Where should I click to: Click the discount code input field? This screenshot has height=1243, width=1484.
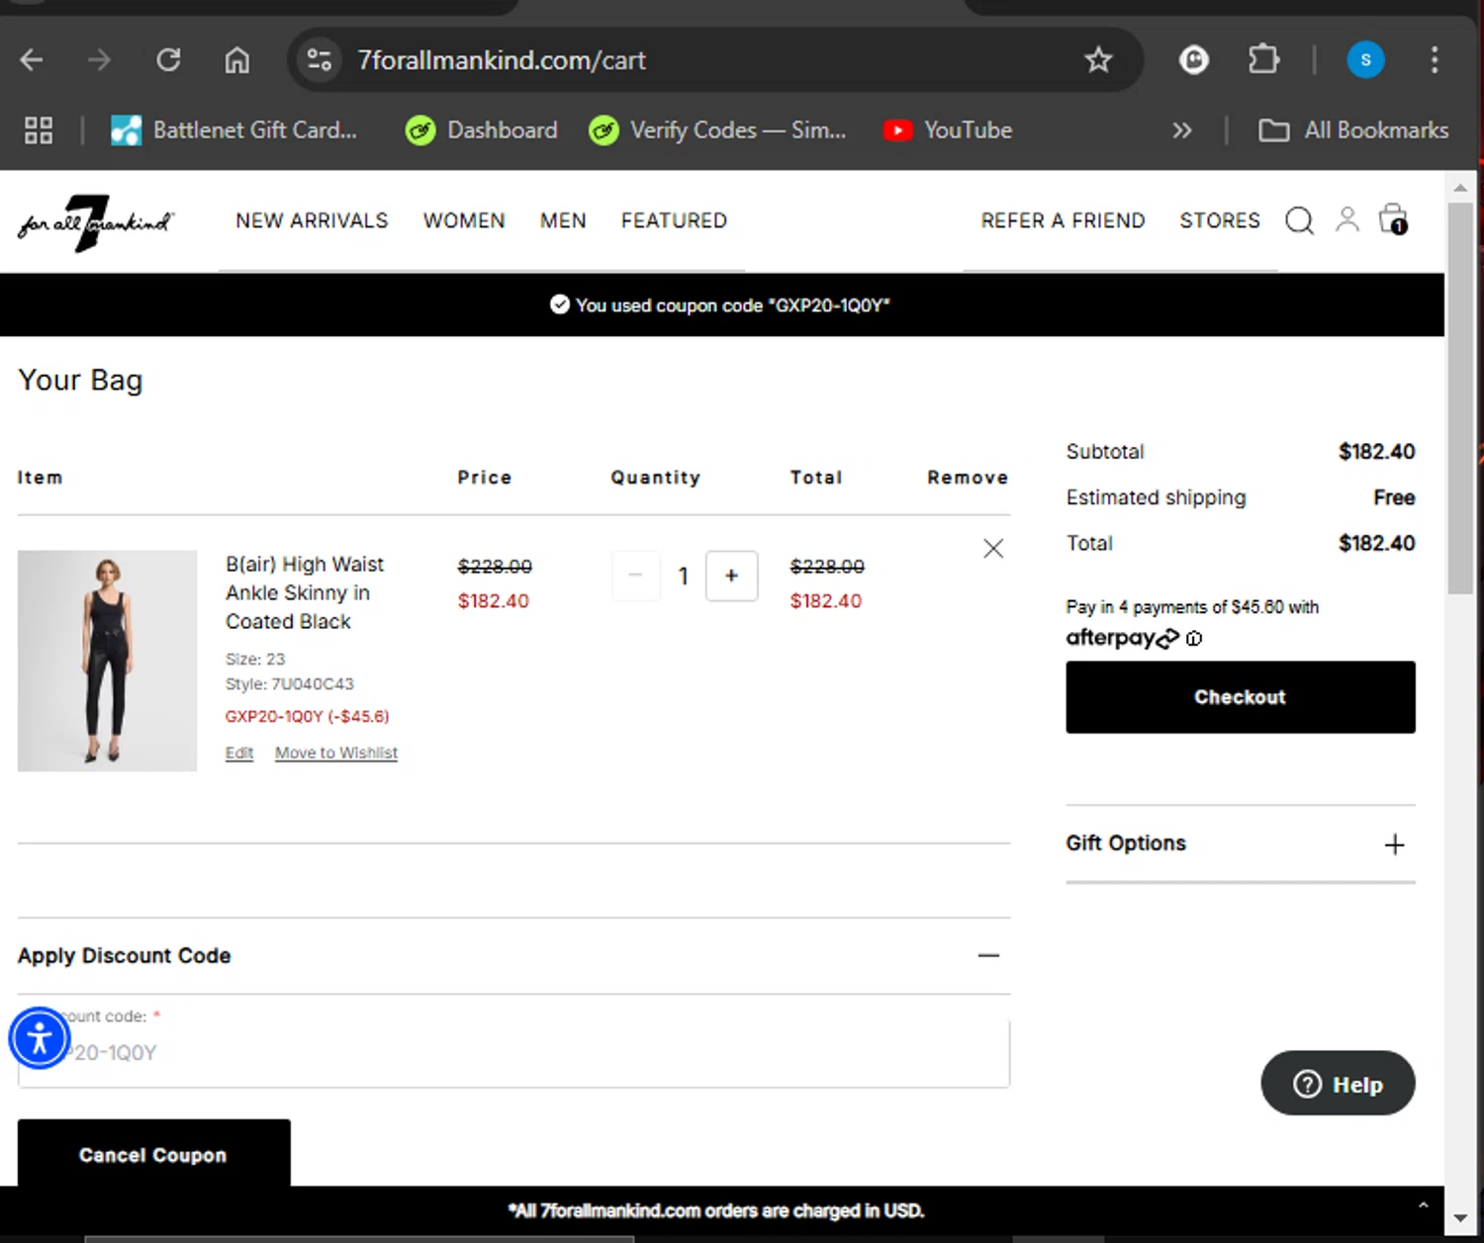(513, 1053)
